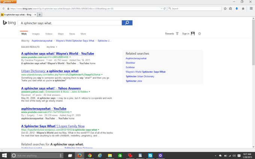The height and width of the screenshot is (159, 255).
Task: Open Bing Rewards
Action: tap(169, 34)
